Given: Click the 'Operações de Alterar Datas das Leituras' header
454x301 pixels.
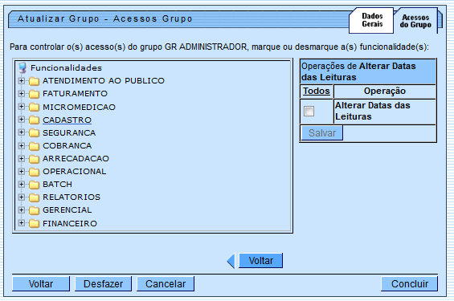Looking at the screenshot, I should [x=368, y=71].
